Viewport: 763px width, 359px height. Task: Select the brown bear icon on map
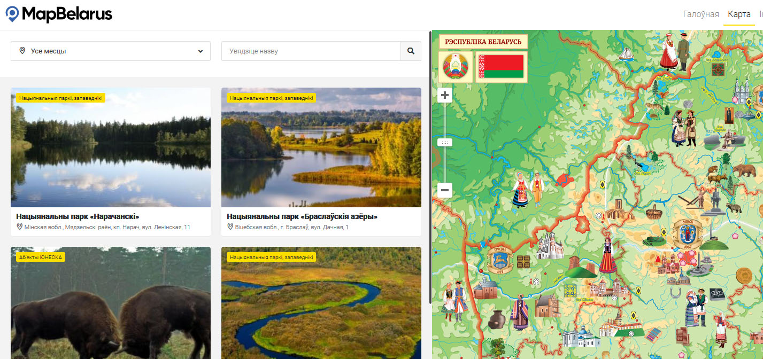click(744, 171)
